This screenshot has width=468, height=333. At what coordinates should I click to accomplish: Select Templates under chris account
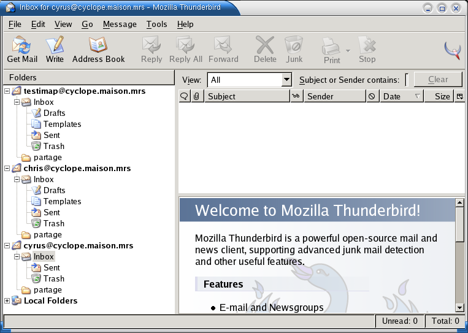click(x=62, y=201)
